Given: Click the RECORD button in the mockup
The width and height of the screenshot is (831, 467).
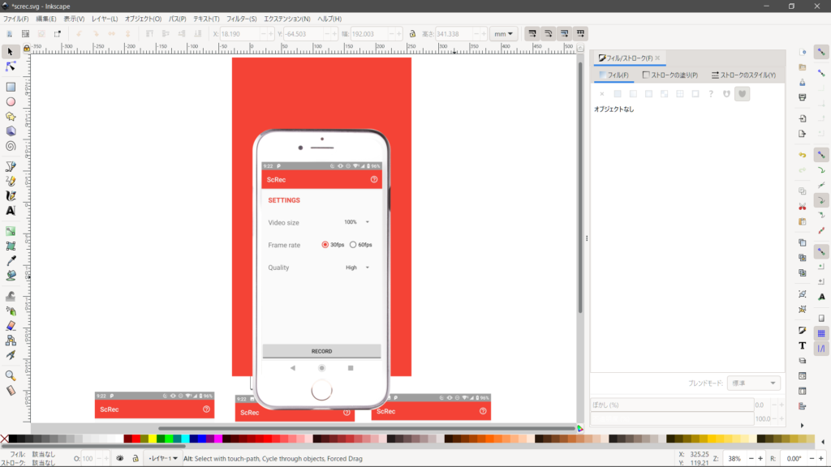Looking at the screenshot, I should click(x=321, y=351).
